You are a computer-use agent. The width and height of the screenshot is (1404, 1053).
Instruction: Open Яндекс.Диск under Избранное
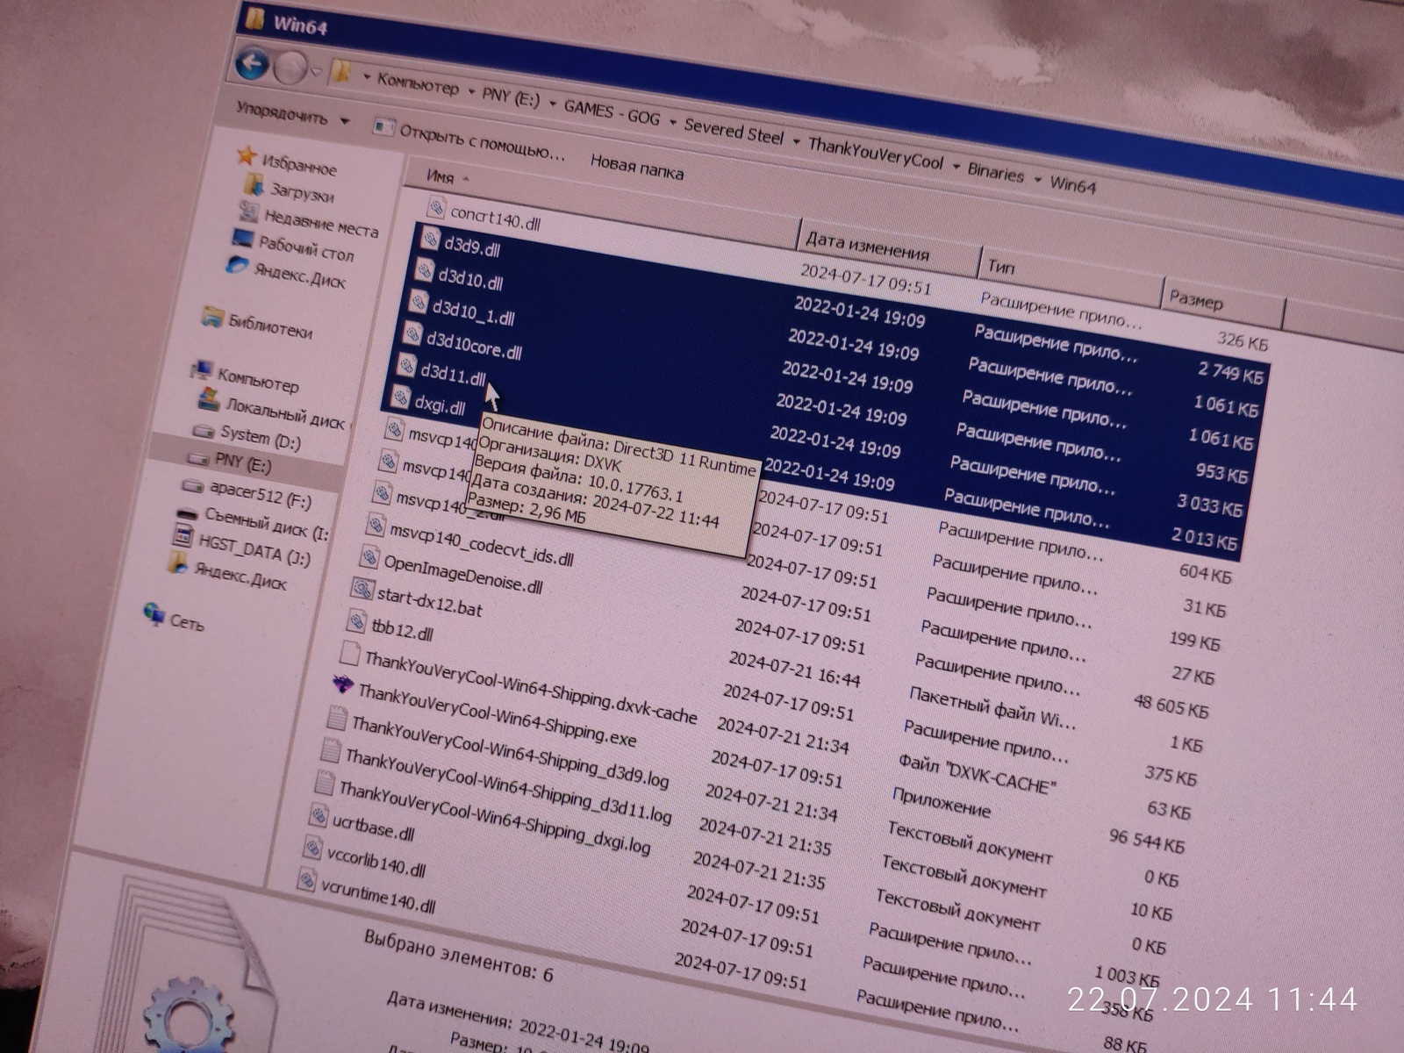coord(300,275)
